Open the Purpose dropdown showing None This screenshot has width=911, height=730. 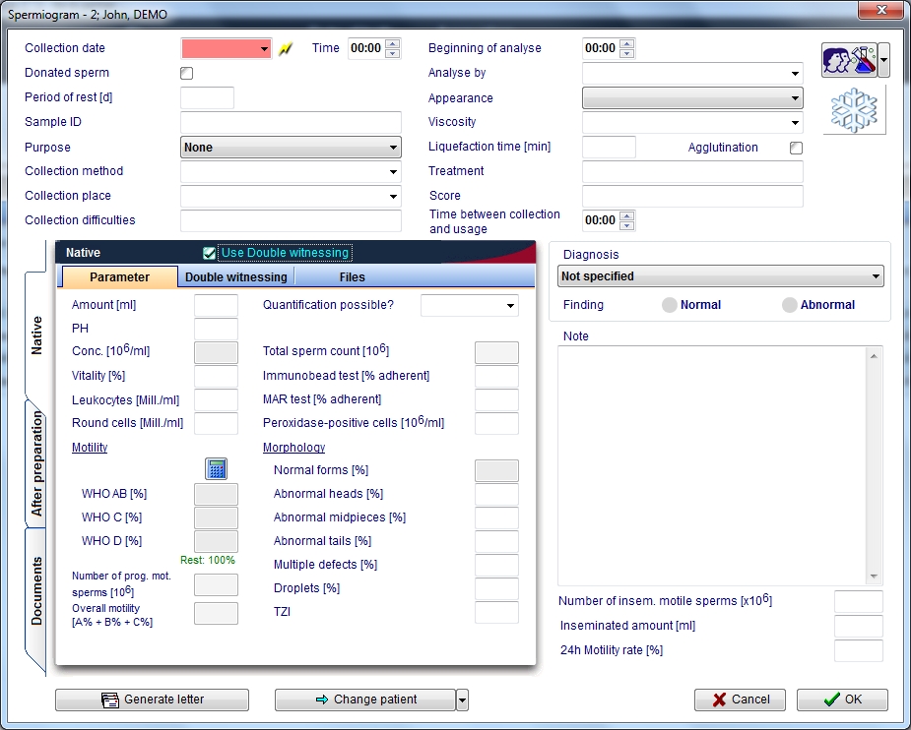pyautogui.click(x=292, y=148)
